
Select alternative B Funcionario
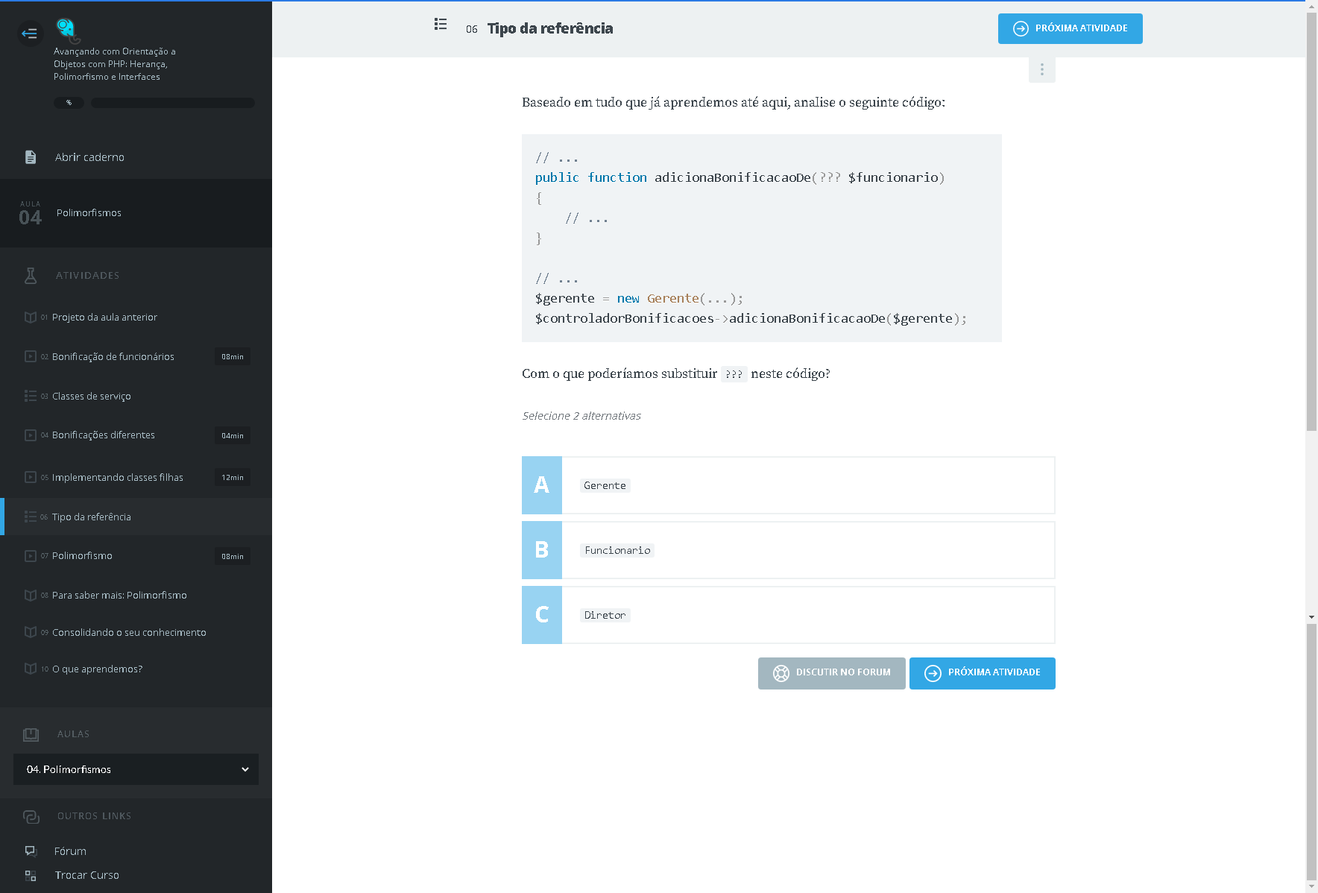coord(788,550)
